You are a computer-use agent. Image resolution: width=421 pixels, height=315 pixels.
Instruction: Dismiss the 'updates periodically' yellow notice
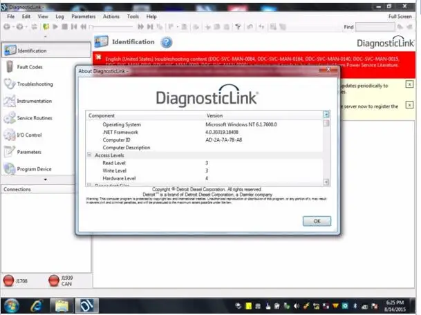(409, 84)
